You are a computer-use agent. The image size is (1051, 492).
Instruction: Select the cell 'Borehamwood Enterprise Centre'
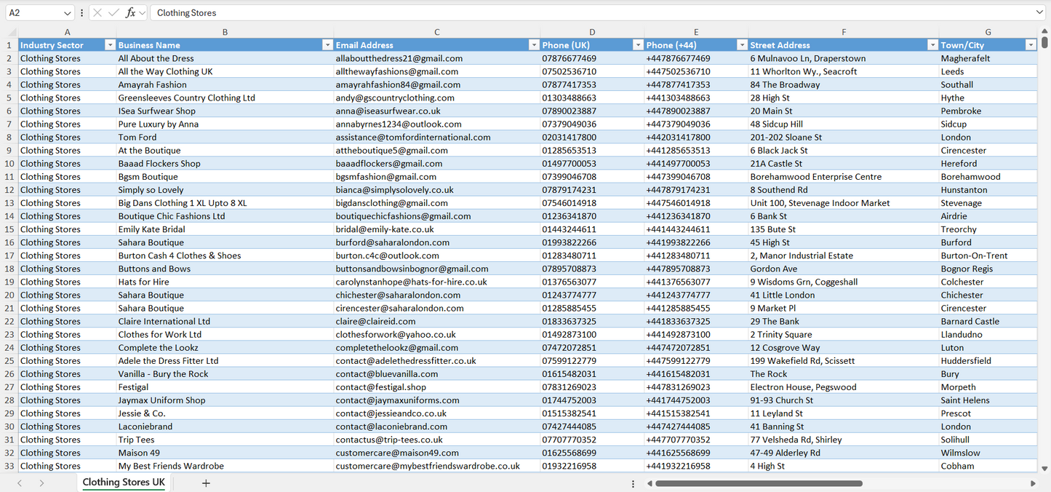pyautogui.click(x=844, y=176)
